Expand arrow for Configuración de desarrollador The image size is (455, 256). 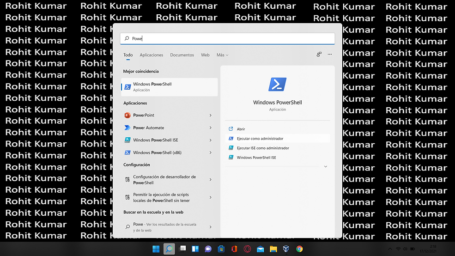(x=210, y=180)
